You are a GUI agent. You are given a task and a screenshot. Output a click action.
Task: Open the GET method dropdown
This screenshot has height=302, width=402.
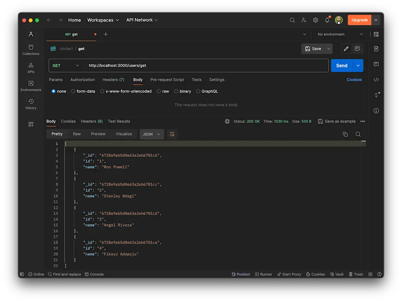66,66
